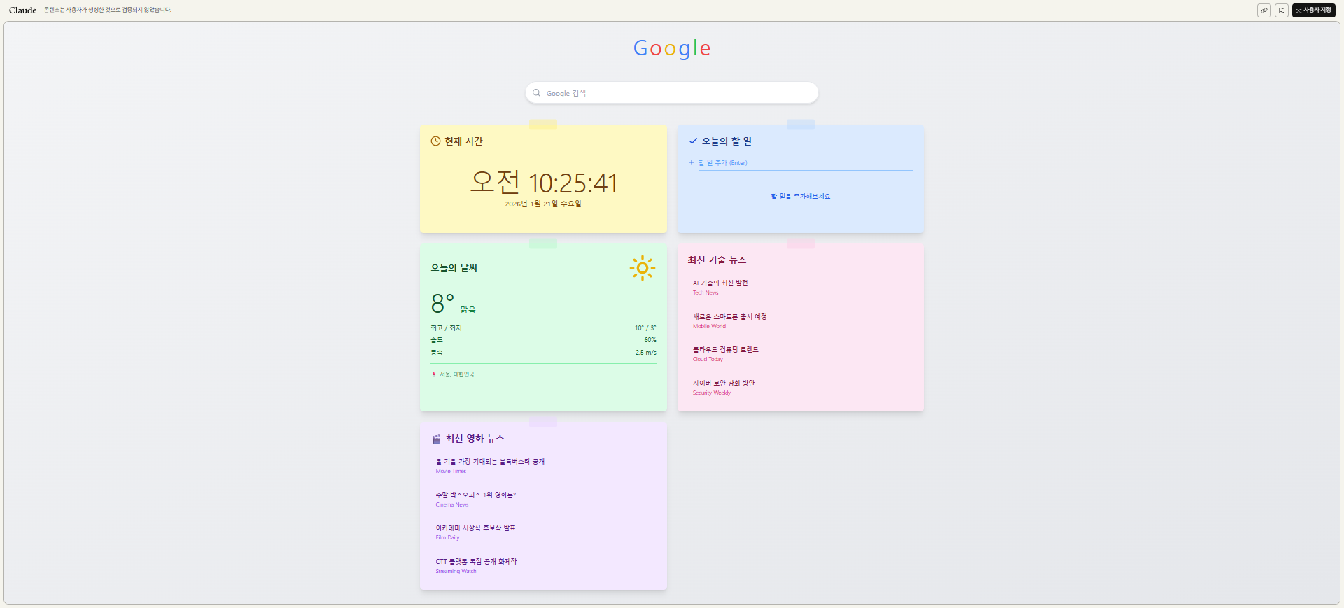Click the clock icon beside 현재 시간
1344x608 pixels.
point(435,141)
